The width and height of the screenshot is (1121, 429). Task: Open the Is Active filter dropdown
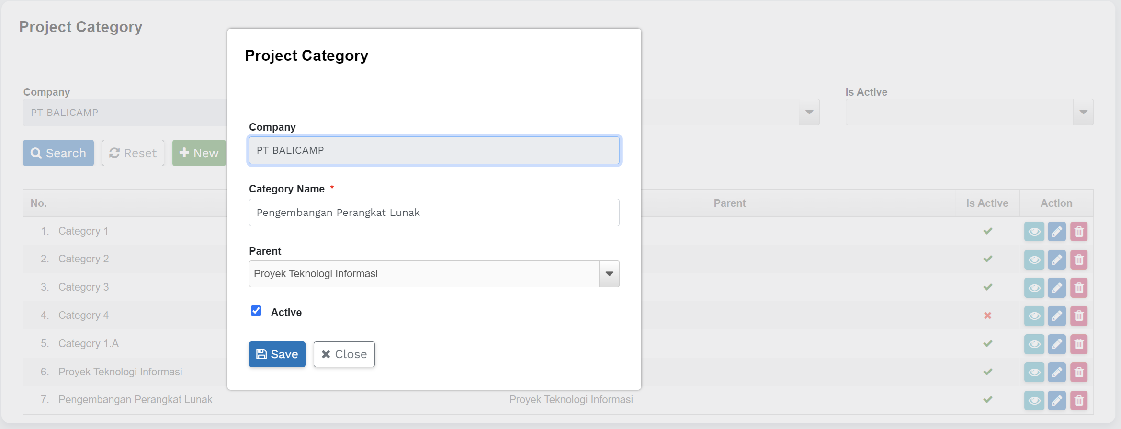click(1083, 112)
